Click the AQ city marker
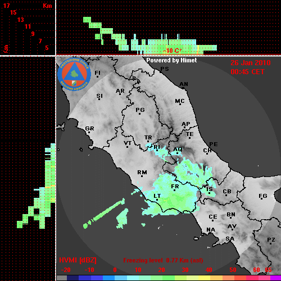The height and width of the screenshot is (281, 281). (x=178, y=153)
